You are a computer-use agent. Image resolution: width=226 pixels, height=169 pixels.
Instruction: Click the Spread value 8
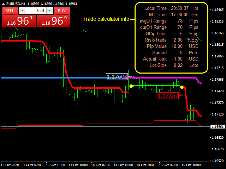click(x=181, y=52)
